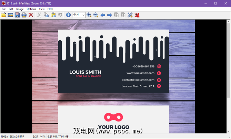The width and height of the screenshot is (231, 139).
Task: Close the IrfanView window
Action: (225, 3)
